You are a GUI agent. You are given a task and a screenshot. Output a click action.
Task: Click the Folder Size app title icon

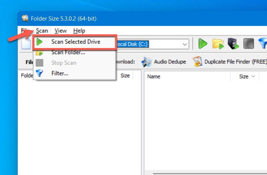(25, 18)
